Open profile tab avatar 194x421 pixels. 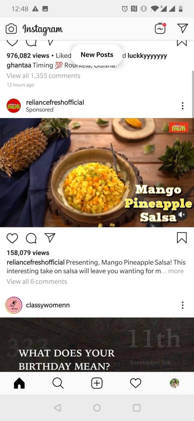click(x=174, y=383)
